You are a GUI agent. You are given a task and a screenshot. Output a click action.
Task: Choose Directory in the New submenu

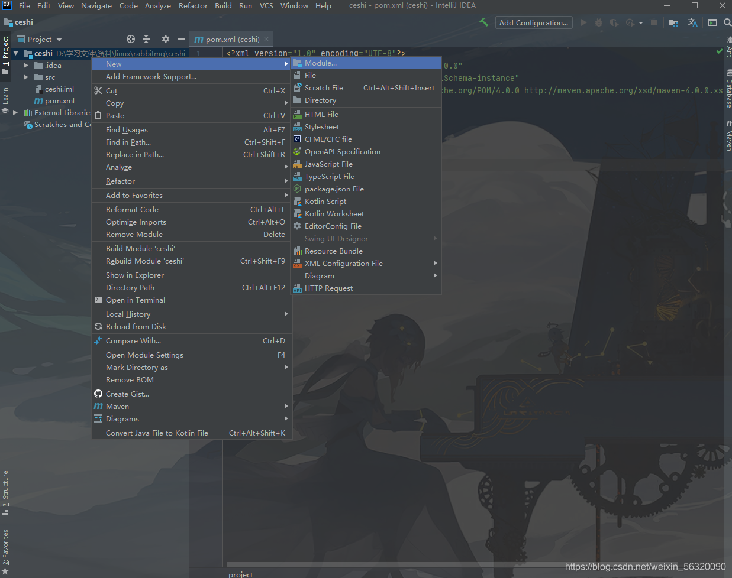pyautogui.click(x=367, y=100)
